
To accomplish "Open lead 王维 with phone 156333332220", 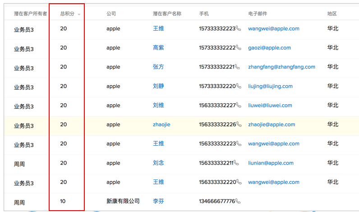I will (x=158, y=182).
